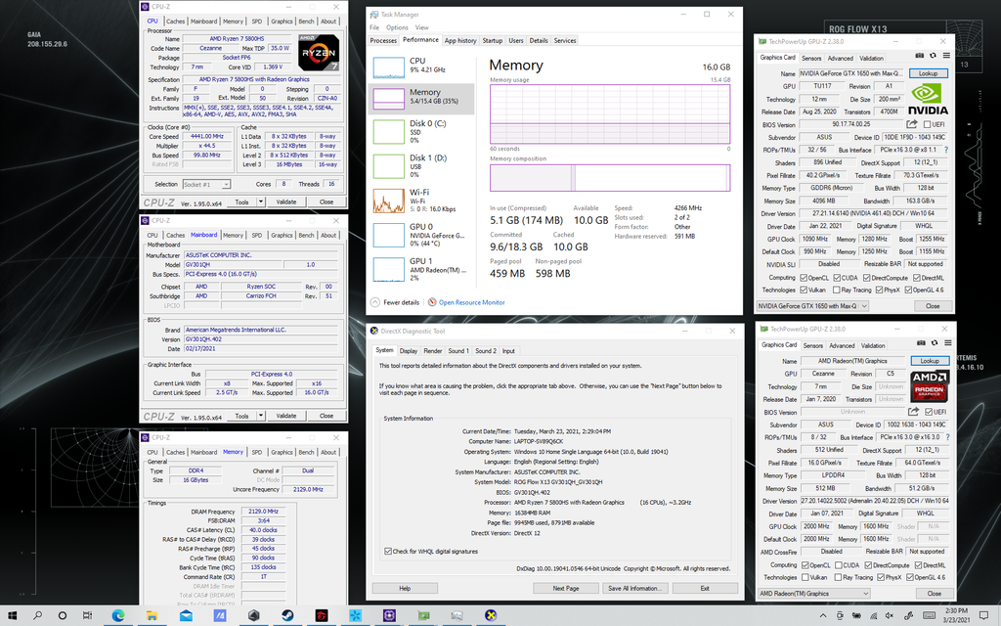1001x626 pixels.
Task: Select GPU 0 in Task Manager sidebar
Action: pyautogui.click(x=421, y=235)
